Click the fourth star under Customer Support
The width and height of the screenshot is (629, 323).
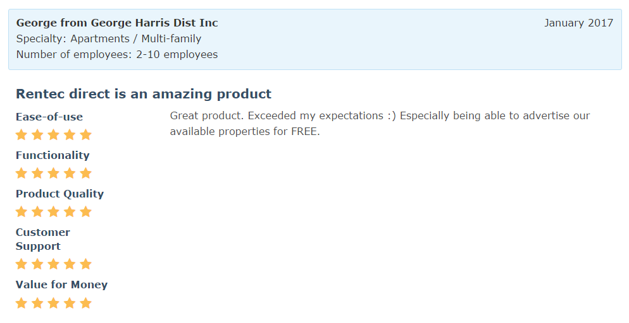click(70, 264)
